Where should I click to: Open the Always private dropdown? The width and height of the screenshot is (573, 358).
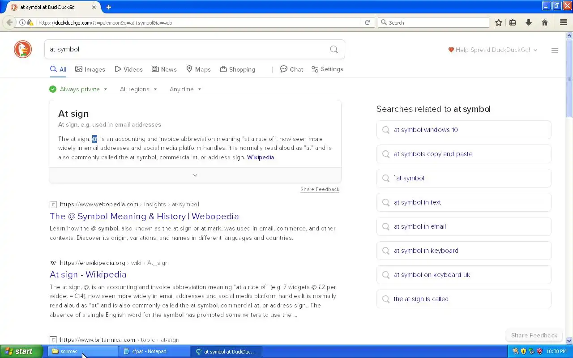83,89
